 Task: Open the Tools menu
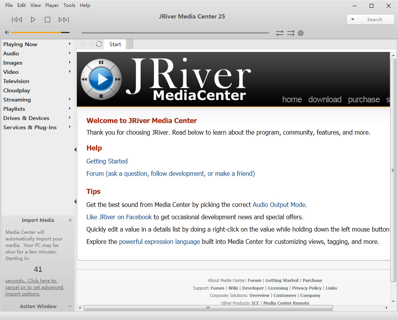click(69, 5)
